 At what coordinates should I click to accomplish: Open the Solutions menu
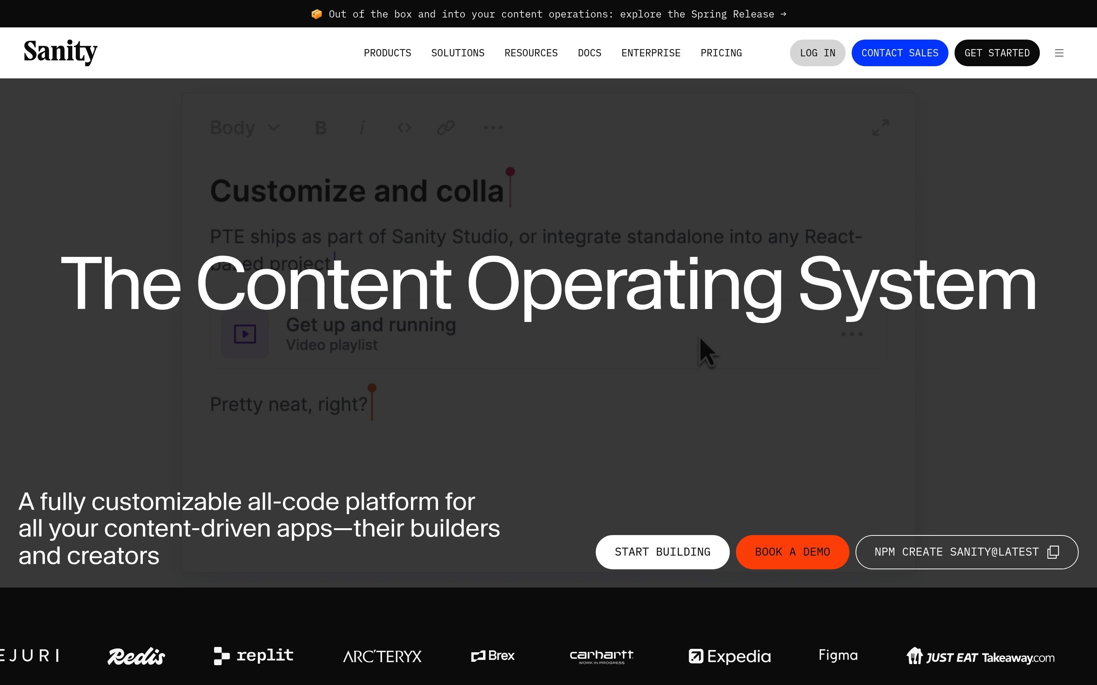pyautogui.click(x=457, y=53)
